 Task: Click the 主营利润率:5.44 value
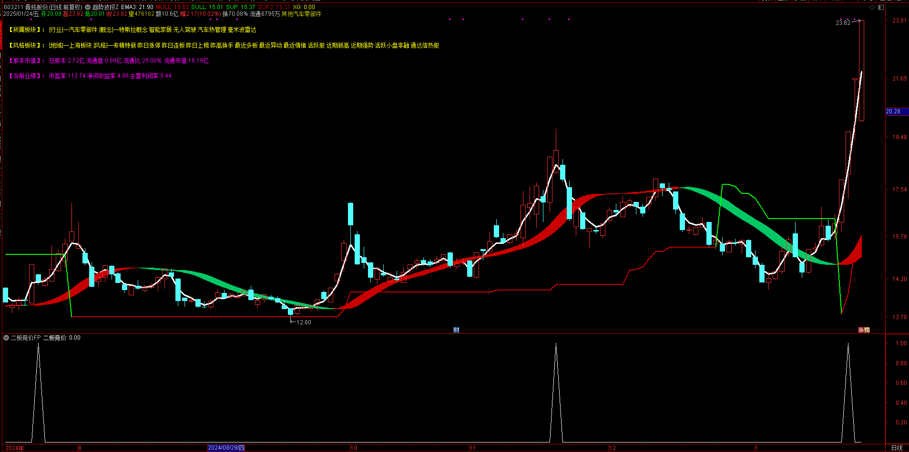(151, 76)
